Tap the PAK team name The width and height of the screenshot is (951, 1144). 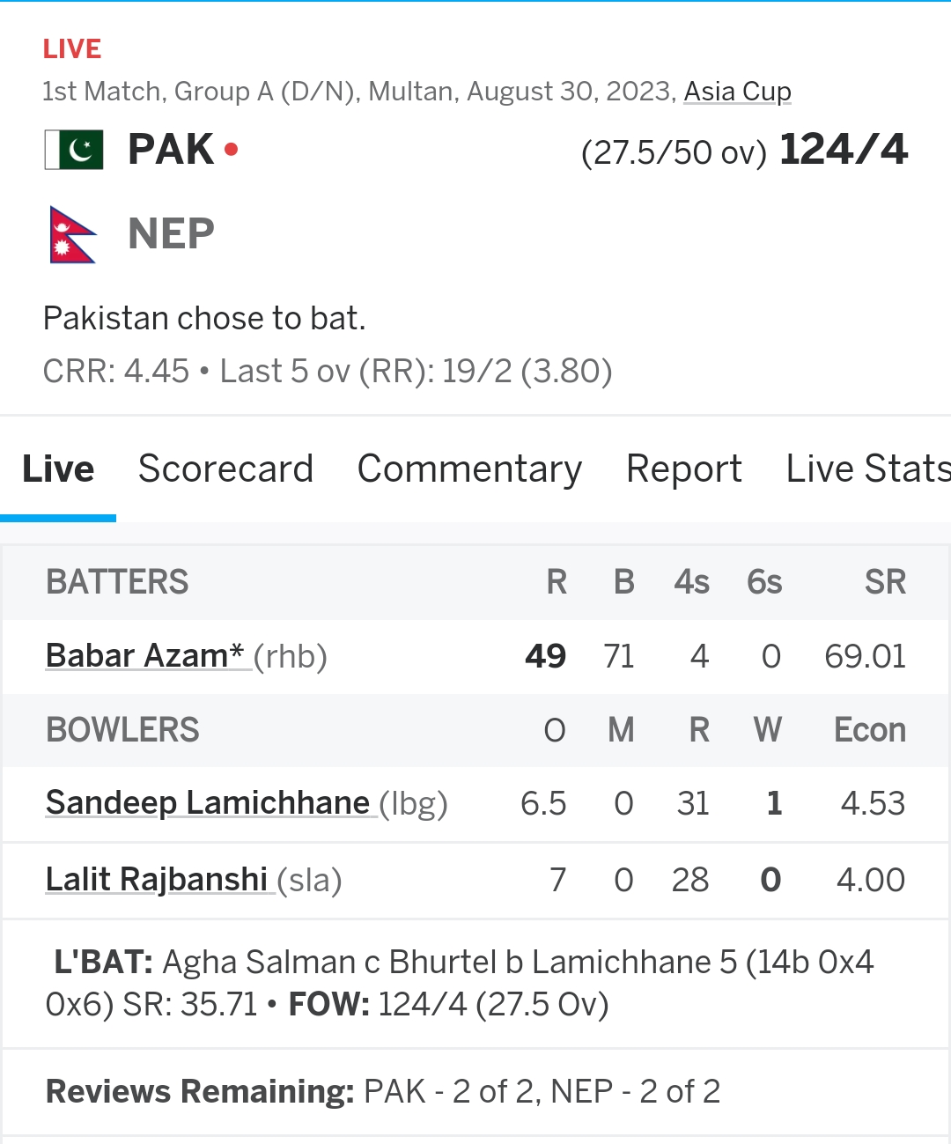[171, 150]
